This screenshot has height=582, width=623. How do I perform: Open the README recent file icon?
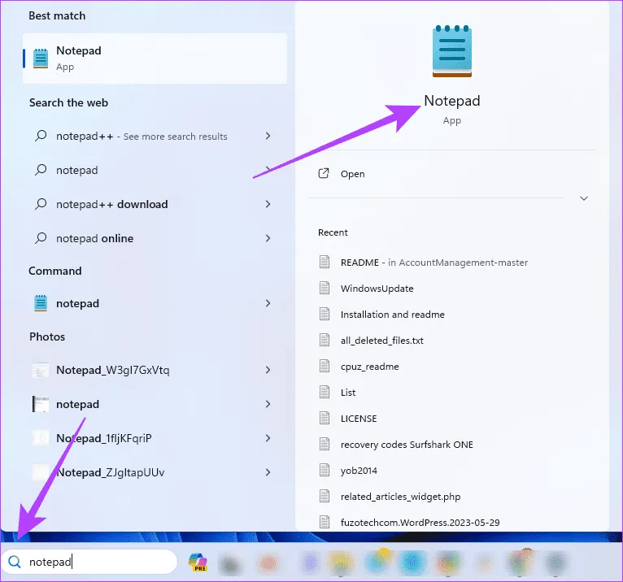click(325, 263)
